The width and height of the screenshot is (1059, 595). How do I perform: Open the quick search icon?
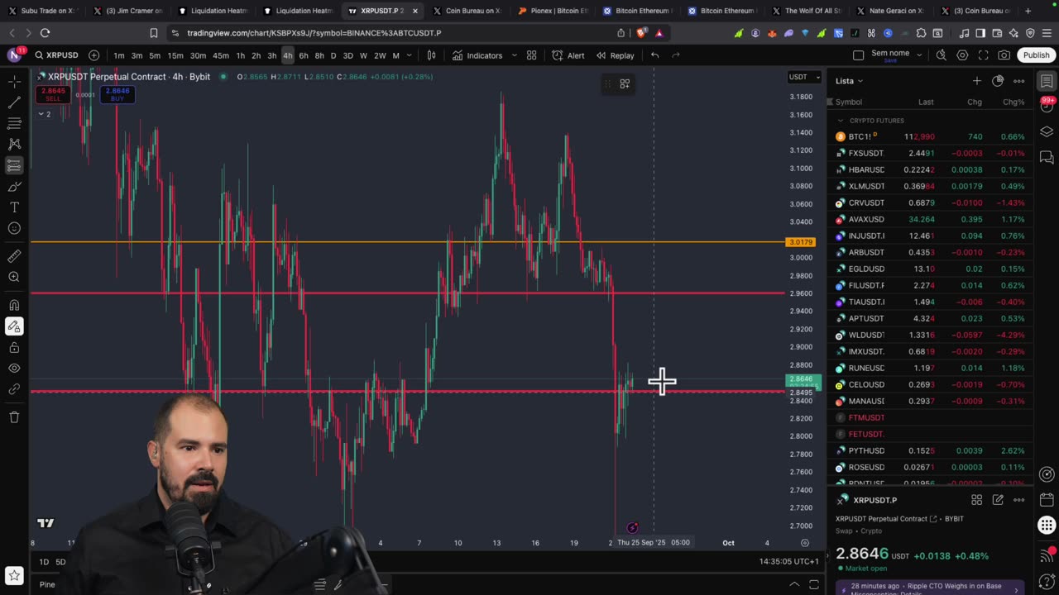(x=942, y=55)
